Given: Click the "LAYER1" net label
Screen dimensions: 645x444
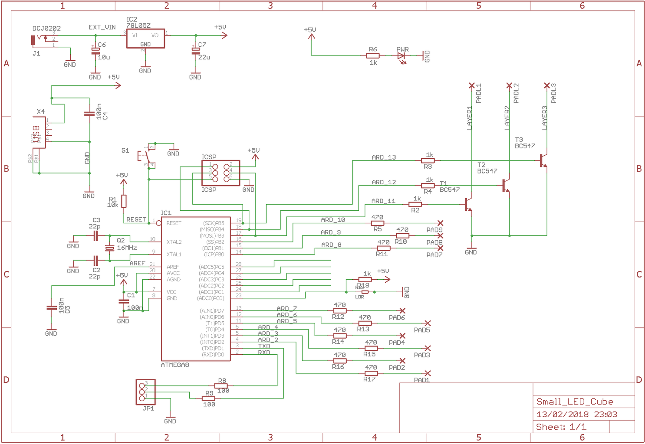Looking at the screenshot, I should tap(469, 118).
